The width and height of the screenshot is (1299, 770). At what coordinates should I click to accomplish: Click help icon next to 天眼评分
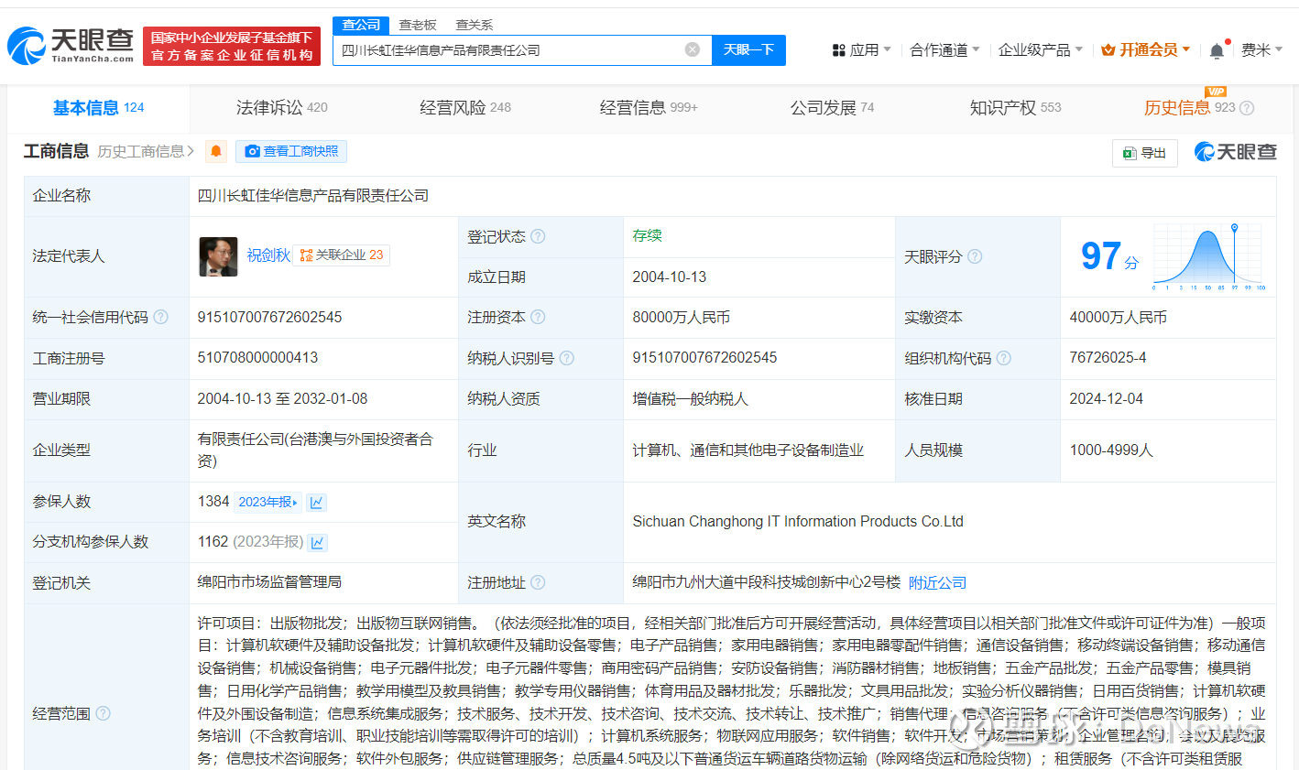coord(975,256)
